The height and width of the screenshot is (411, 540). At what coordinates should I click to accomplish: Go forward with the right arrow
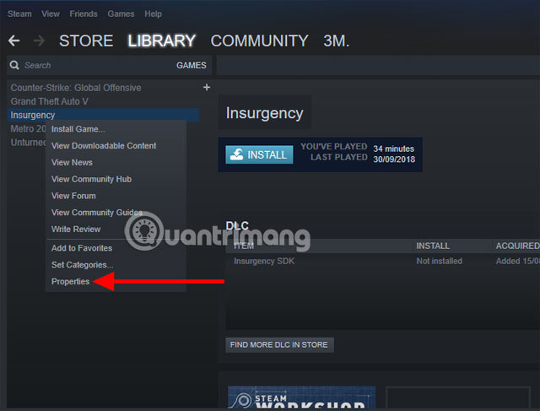(x=39, y=41)
